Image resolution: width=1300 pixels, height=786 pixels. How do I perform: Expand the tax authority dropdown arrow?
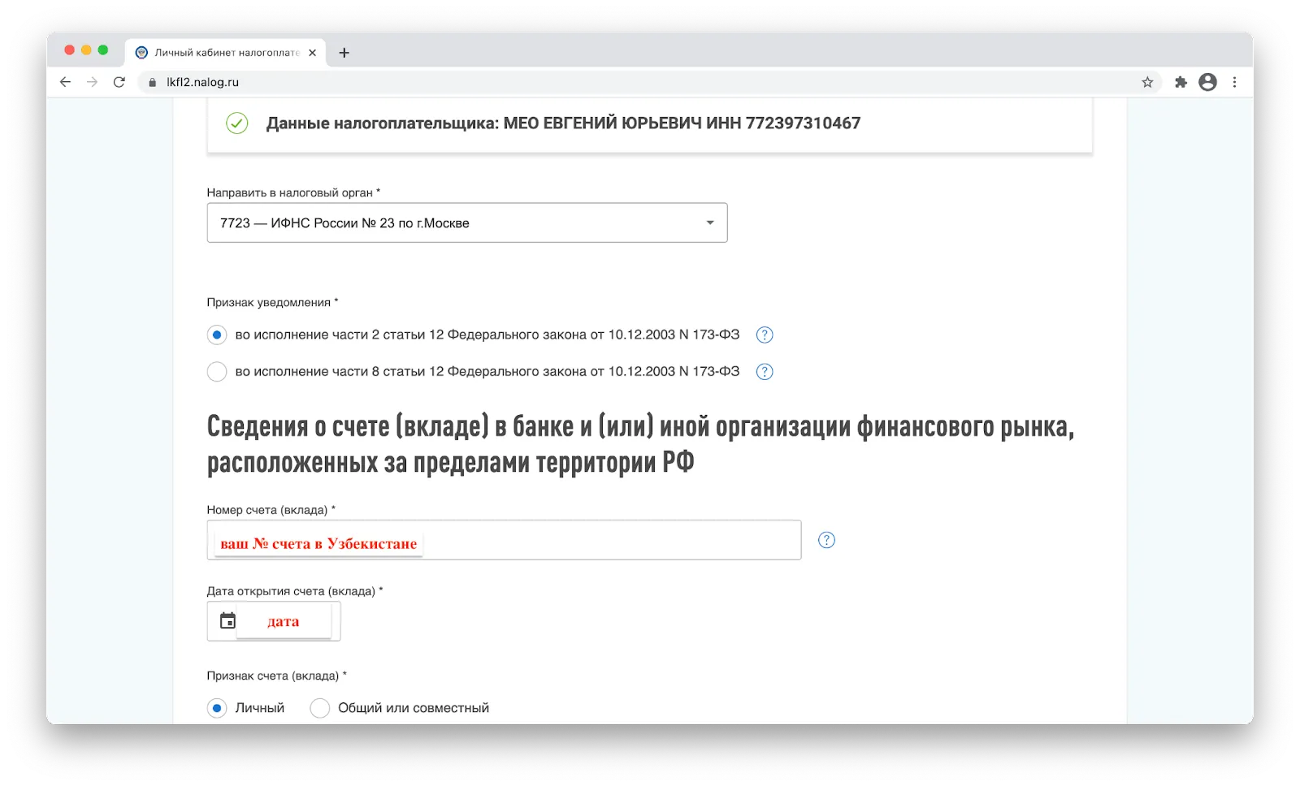click(709, 222)
